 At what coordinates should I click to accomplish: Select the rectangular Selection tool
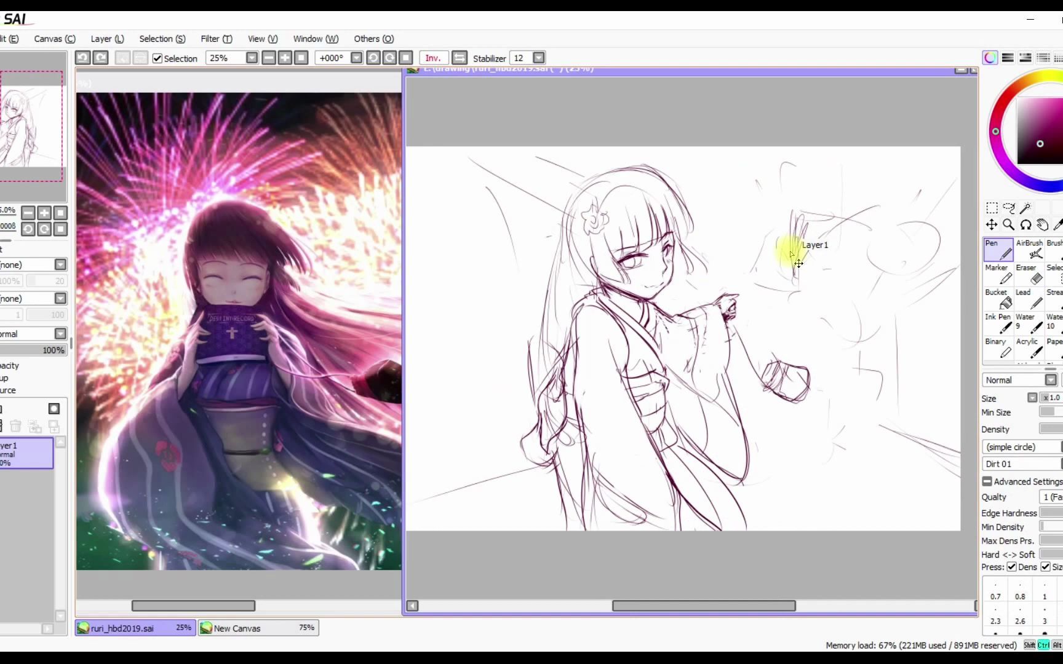point(992,208)
